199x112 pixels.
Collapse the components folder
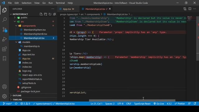(x=16, y=26)
